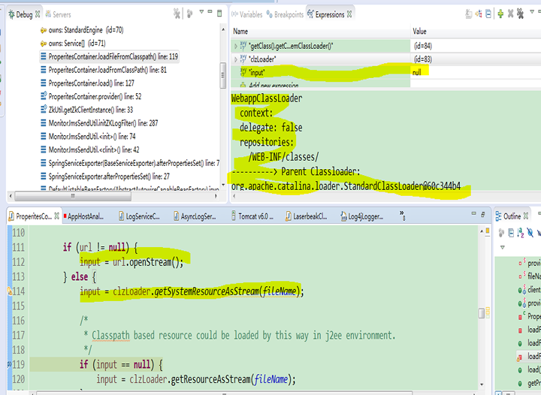Click Add new expression entry
Viewport: 541px width, 395px height.
coord(274,85)
